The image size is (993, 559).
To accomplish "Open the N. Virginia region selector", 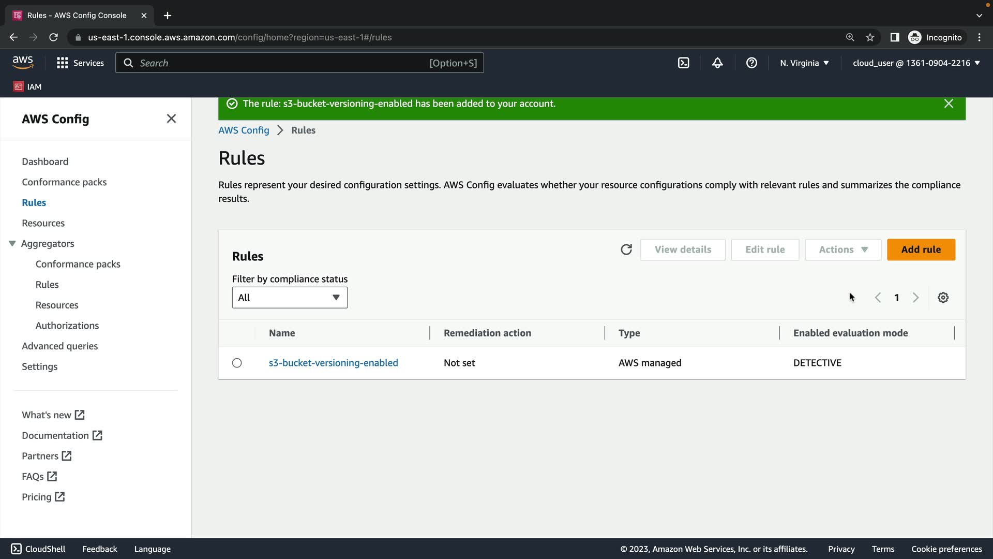I will (804, 63).
